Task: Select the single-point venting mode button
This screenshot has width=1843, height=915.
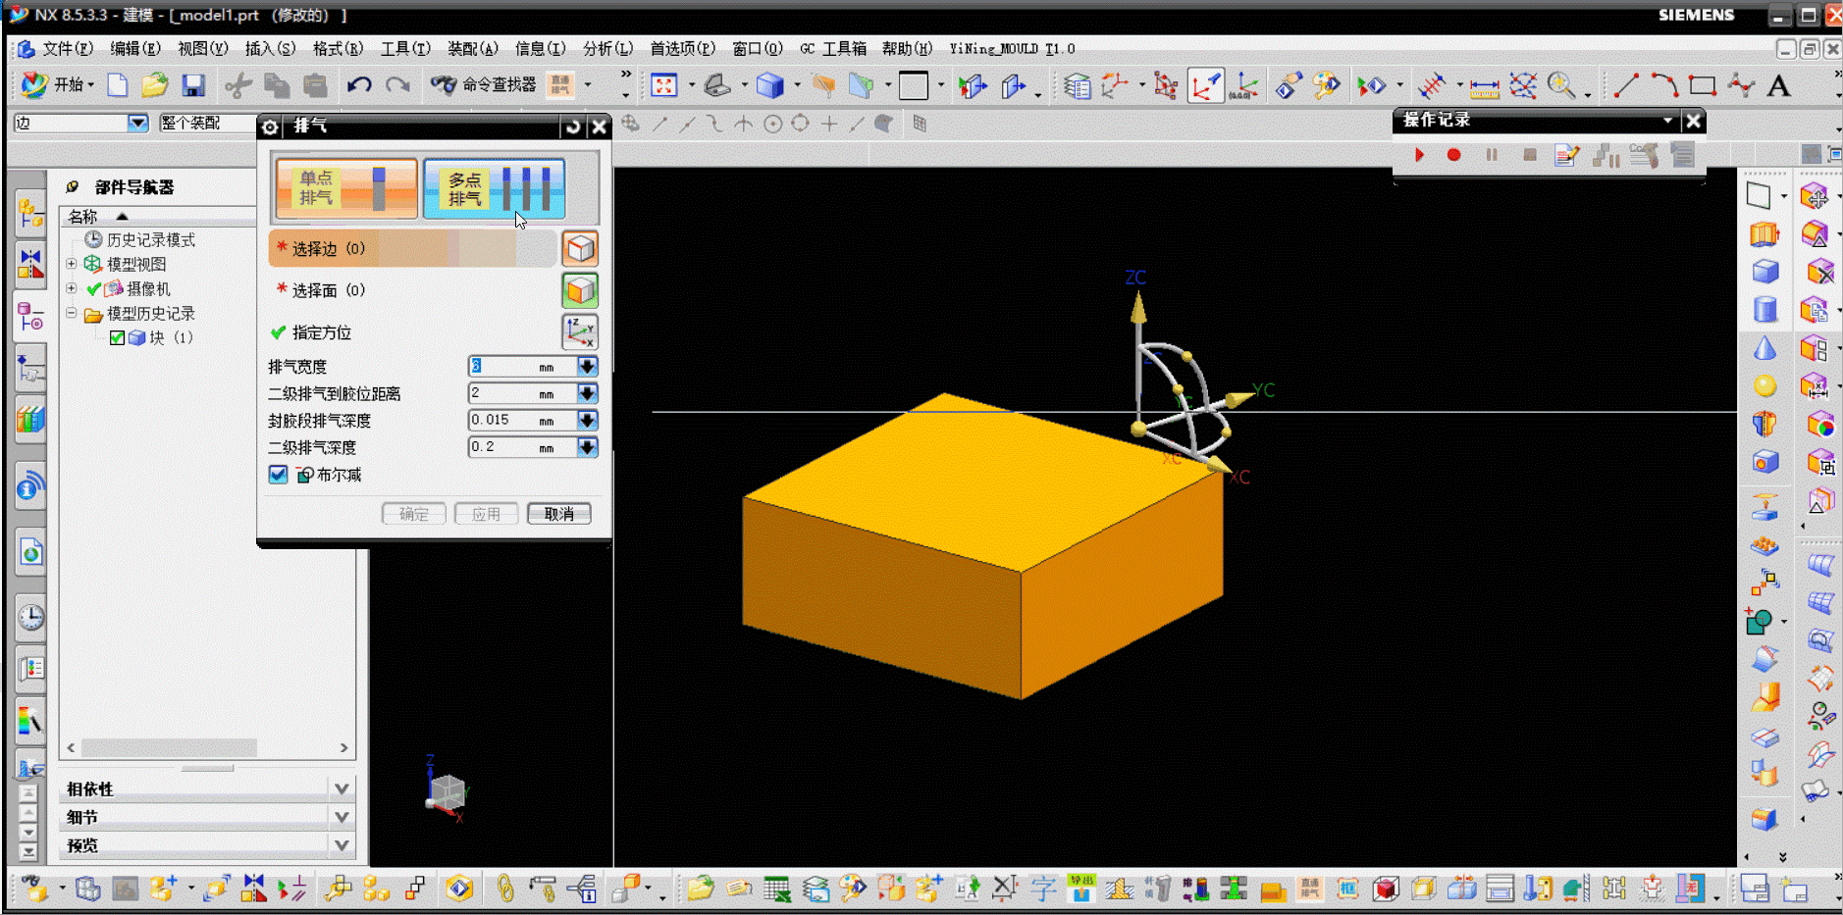Action: (x=345, y=187)
